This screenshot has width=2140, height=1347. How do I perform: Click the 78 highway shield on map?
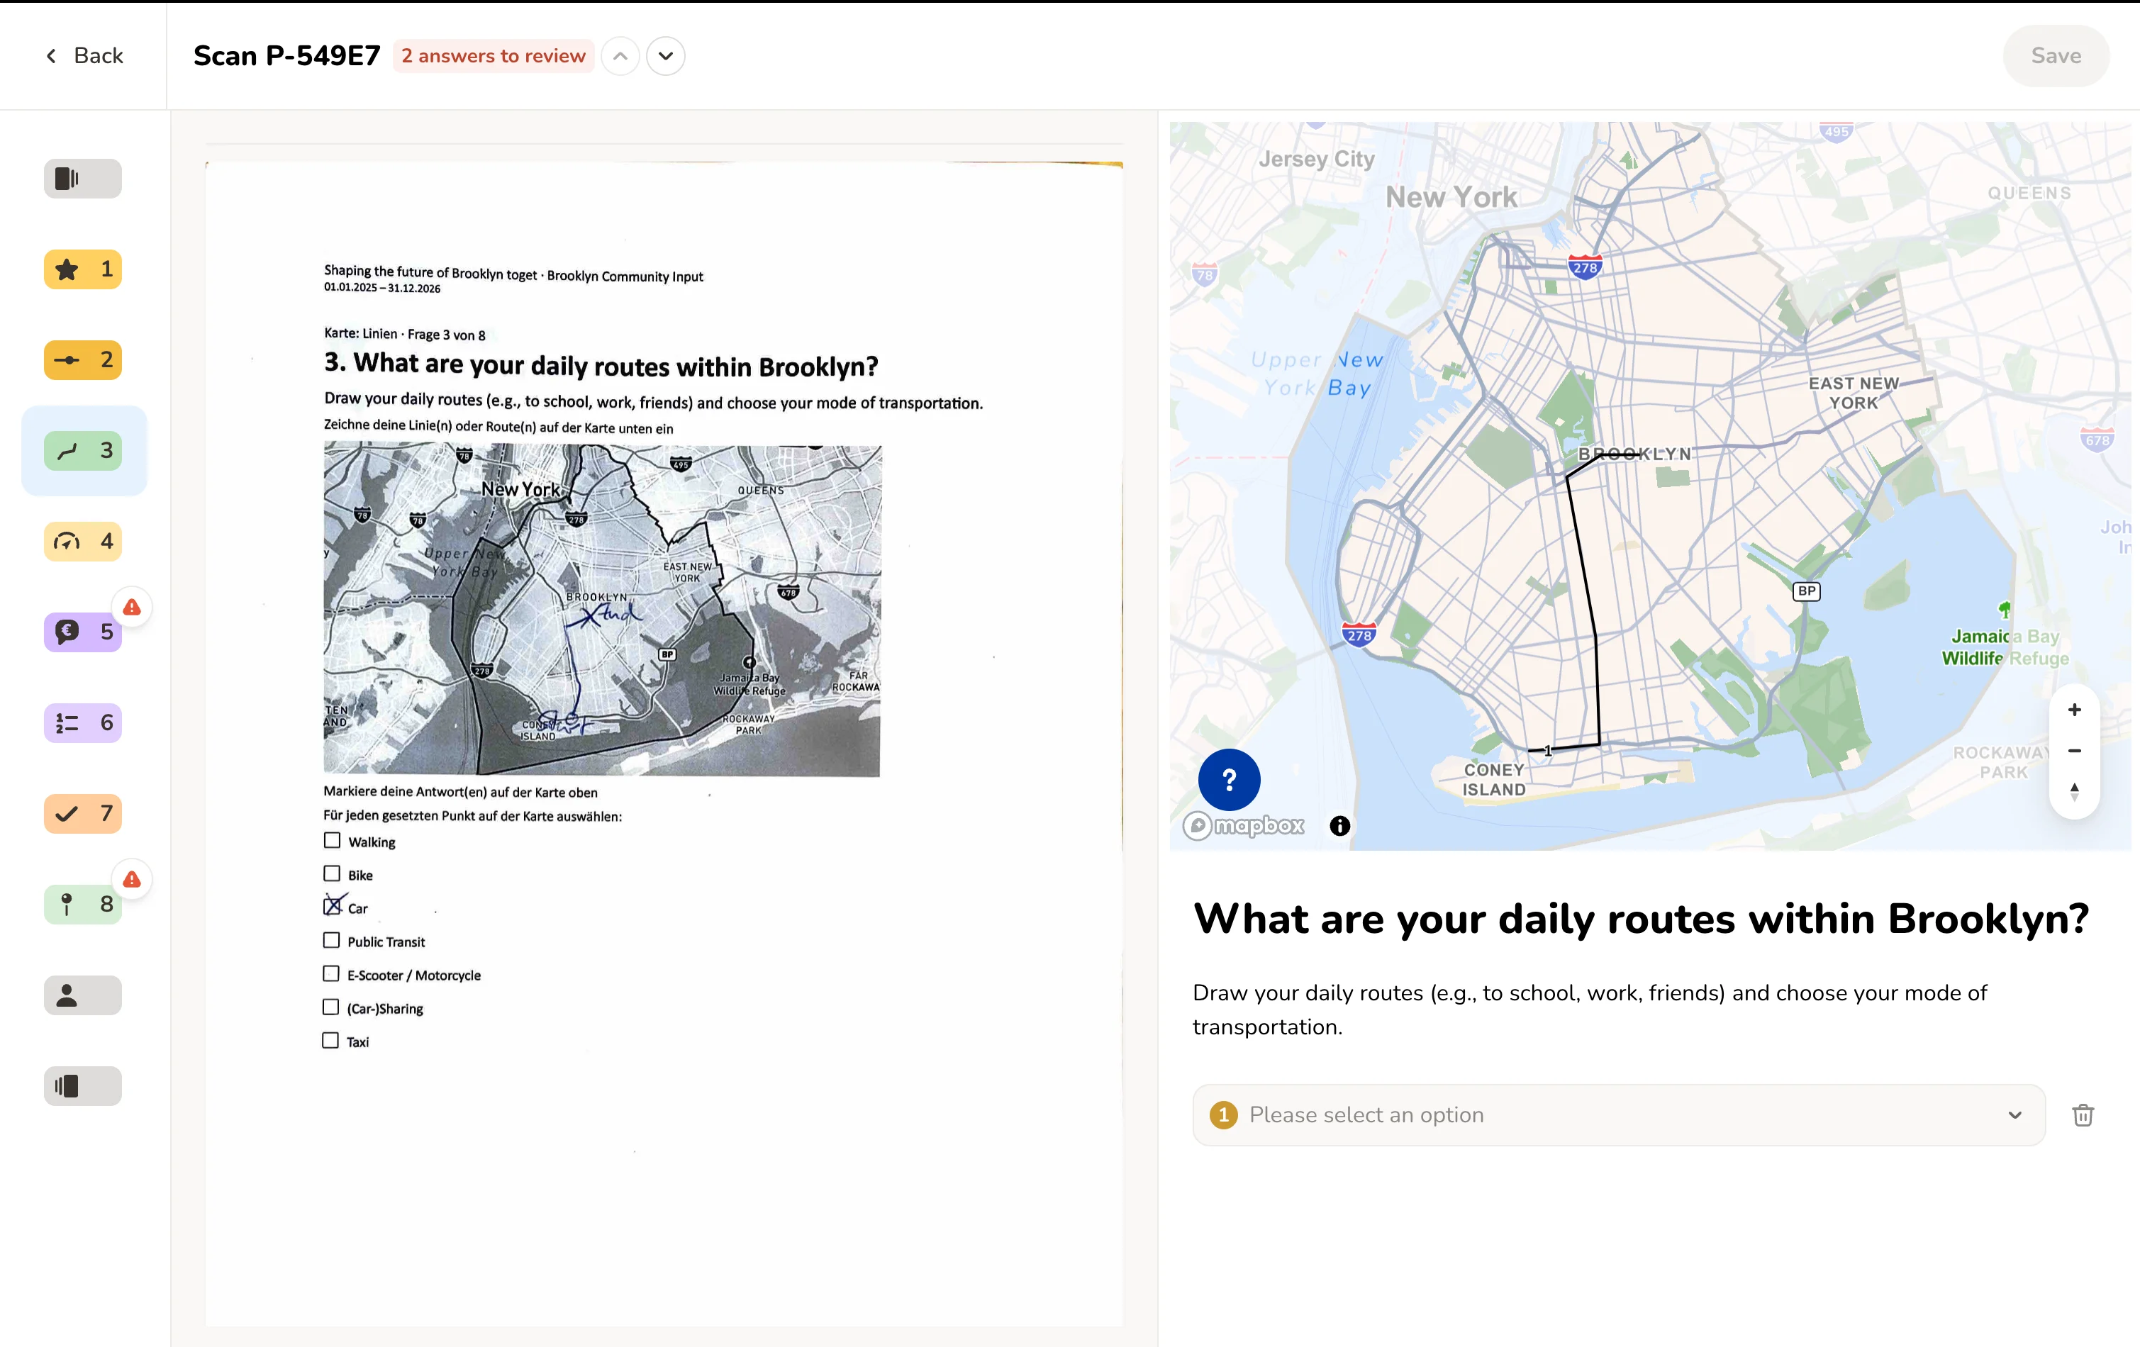[1204, 274]
